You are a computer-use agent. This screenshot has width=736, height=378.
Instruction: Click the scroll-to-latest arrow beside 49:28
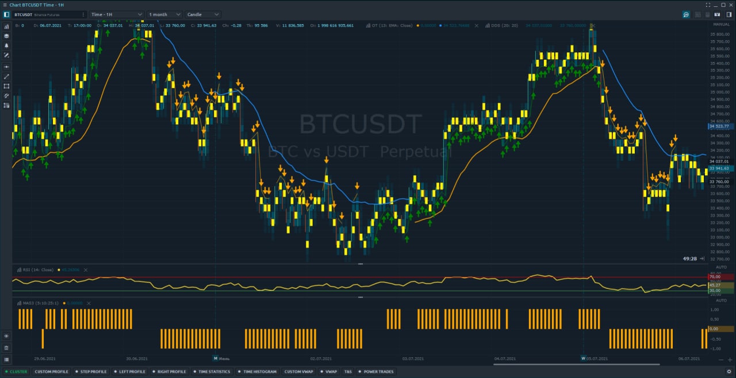[702, 259]
